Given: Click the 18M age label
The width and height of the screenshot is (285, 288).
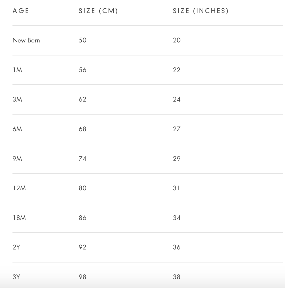Looking at the screenshot, I should pyautogui.click(x=19, y=218).
